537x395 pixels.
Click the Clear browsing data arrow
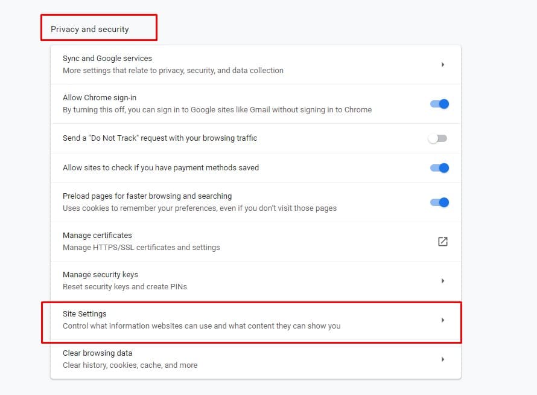(x=442, y=359)
